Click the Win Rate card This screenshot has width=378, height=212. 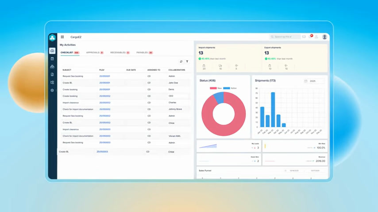[295, 146]
